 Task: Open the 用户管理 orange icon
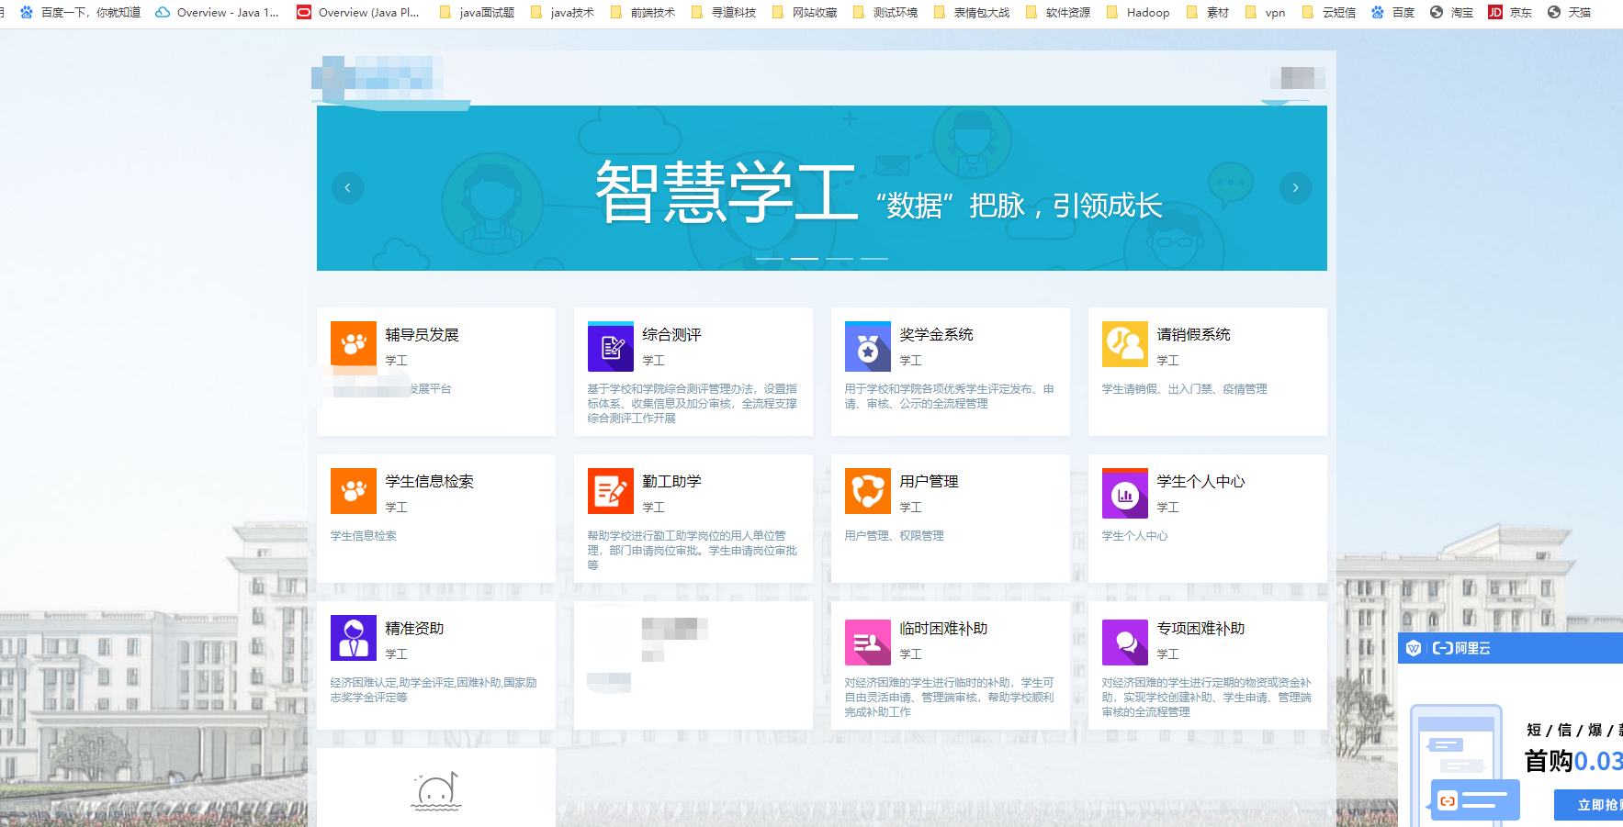[868, 491]
